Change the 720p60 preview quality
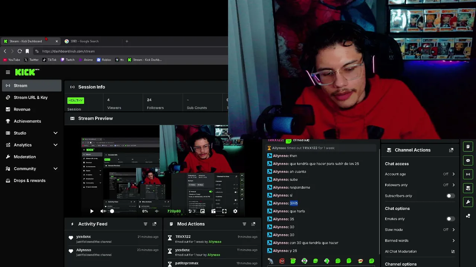Screen dimensions: 476x267 pyautogui.click(x=174, y=211)
